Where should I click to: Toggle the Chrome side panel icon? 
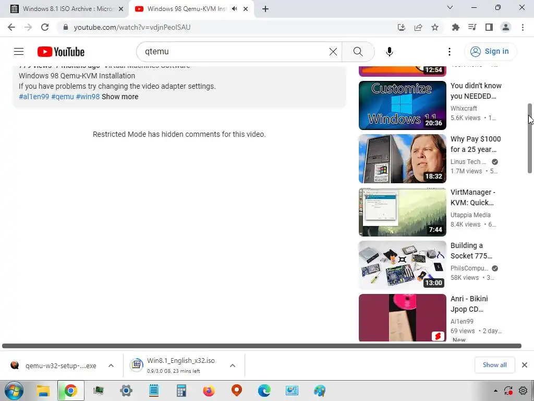point(489,27)
